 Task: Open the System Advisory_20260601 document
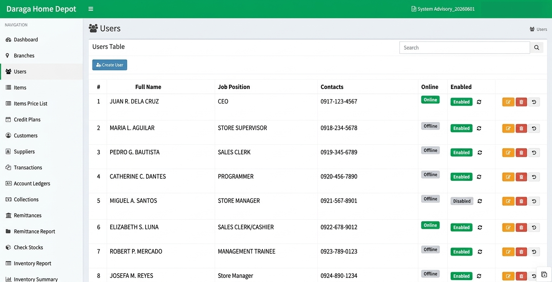[443, 9]
